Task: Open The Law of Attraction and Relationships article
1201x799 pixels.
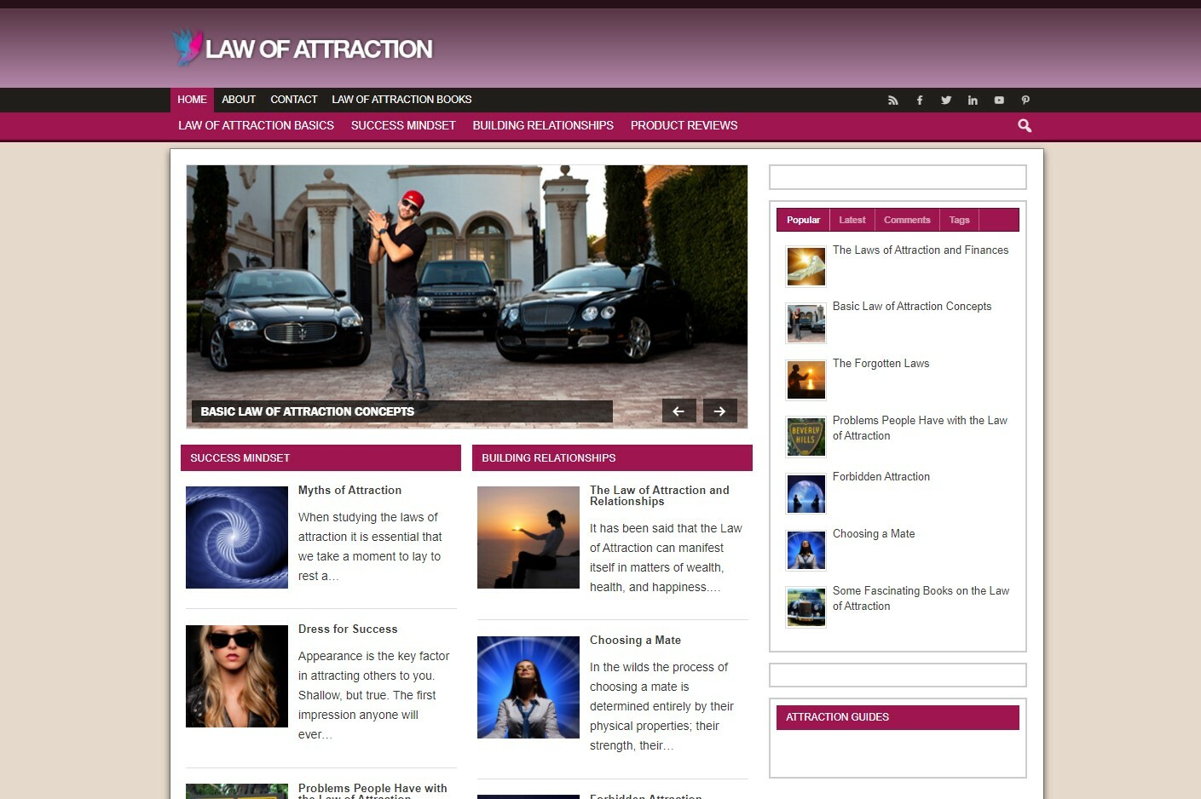Action: click(x=660, y=496)
